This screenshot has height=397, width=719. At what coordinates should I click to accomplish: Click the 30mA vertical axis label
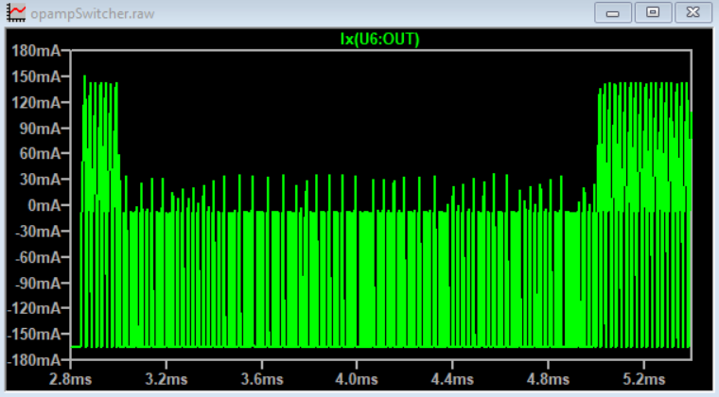point(40,180)
